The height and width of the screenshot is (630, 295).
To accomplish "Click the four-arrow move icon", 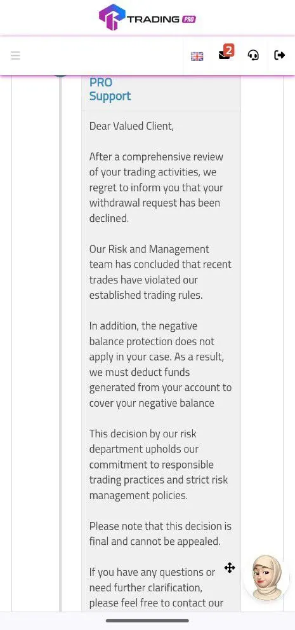I will [230, 568].
